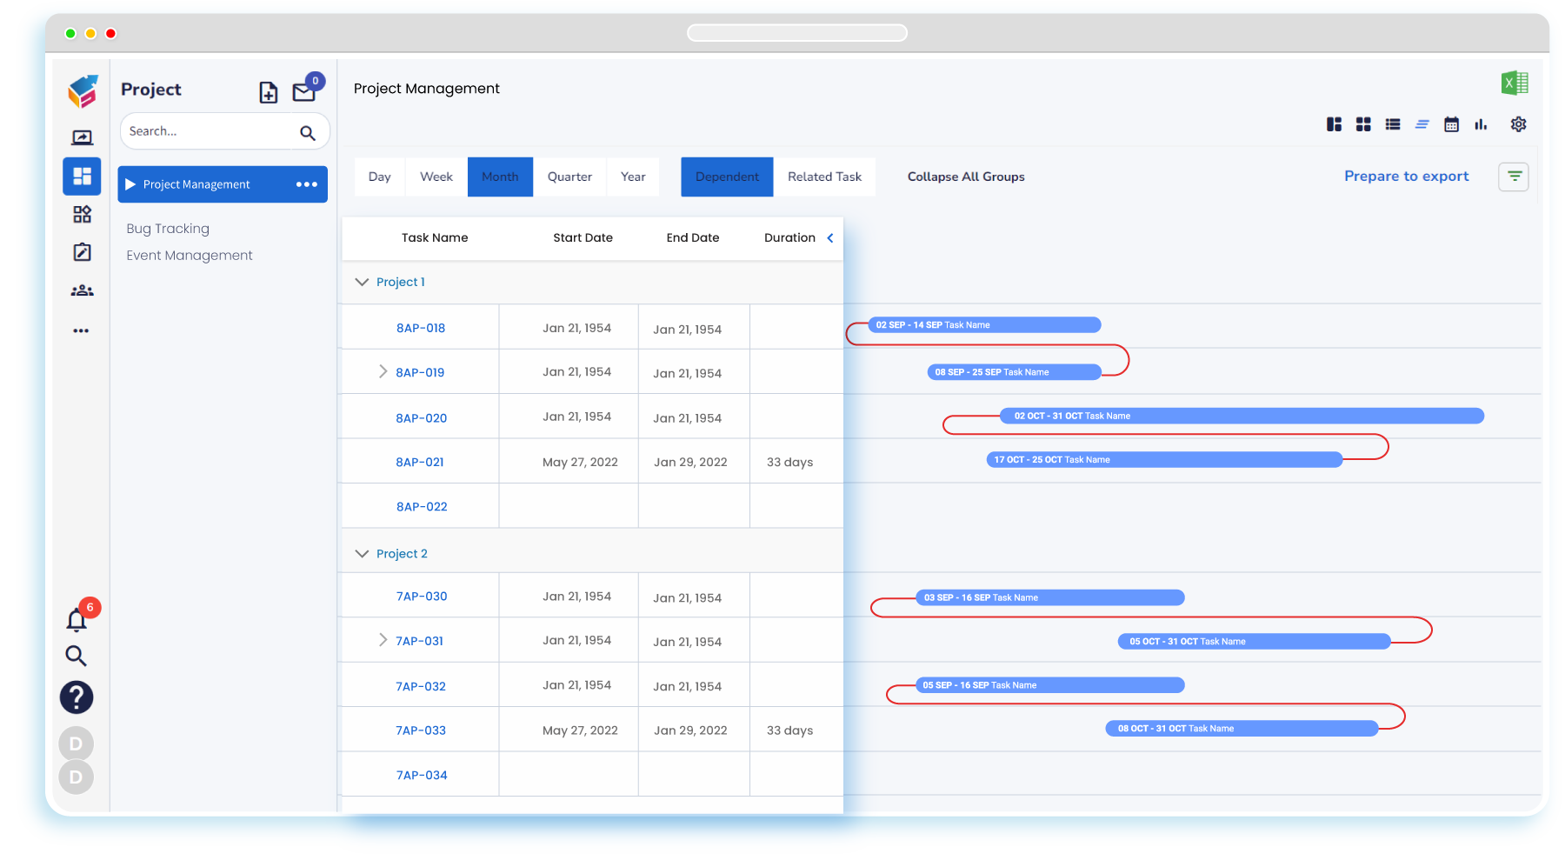1565x867 pixels.
Task: Export the Gantt chart to Excel
Action: coord(1516,83)
